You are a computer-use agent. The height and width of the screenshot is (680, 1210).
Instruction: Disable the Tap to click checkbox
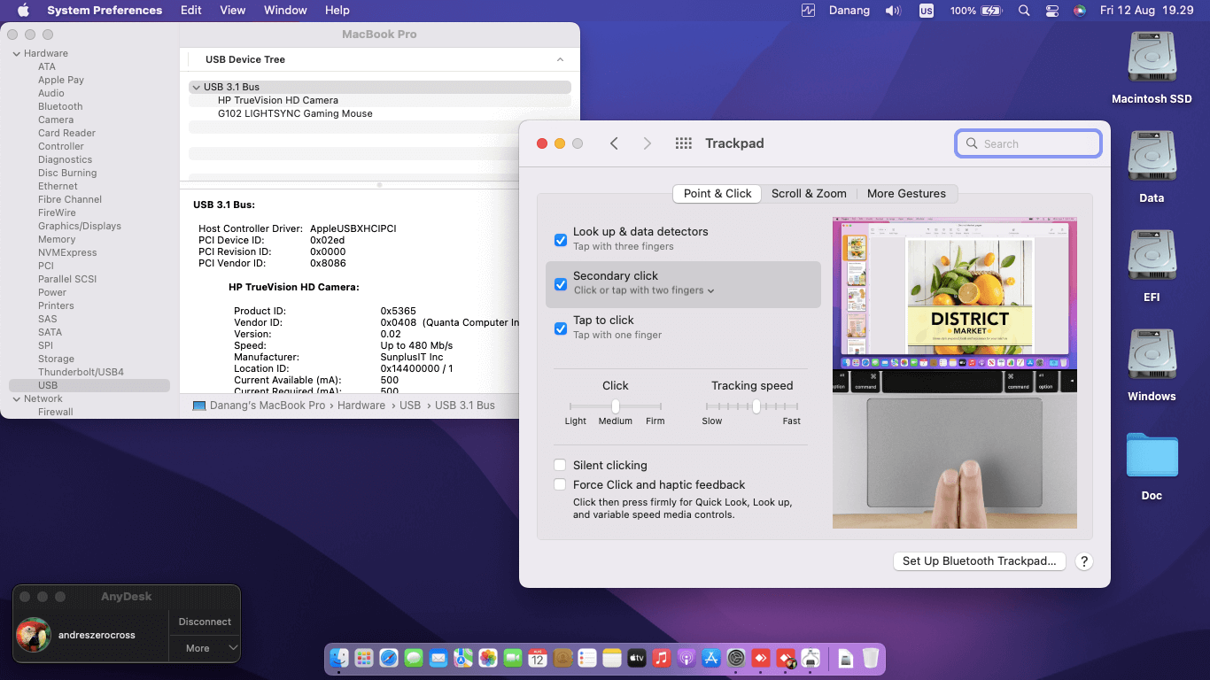click(561, 328)
